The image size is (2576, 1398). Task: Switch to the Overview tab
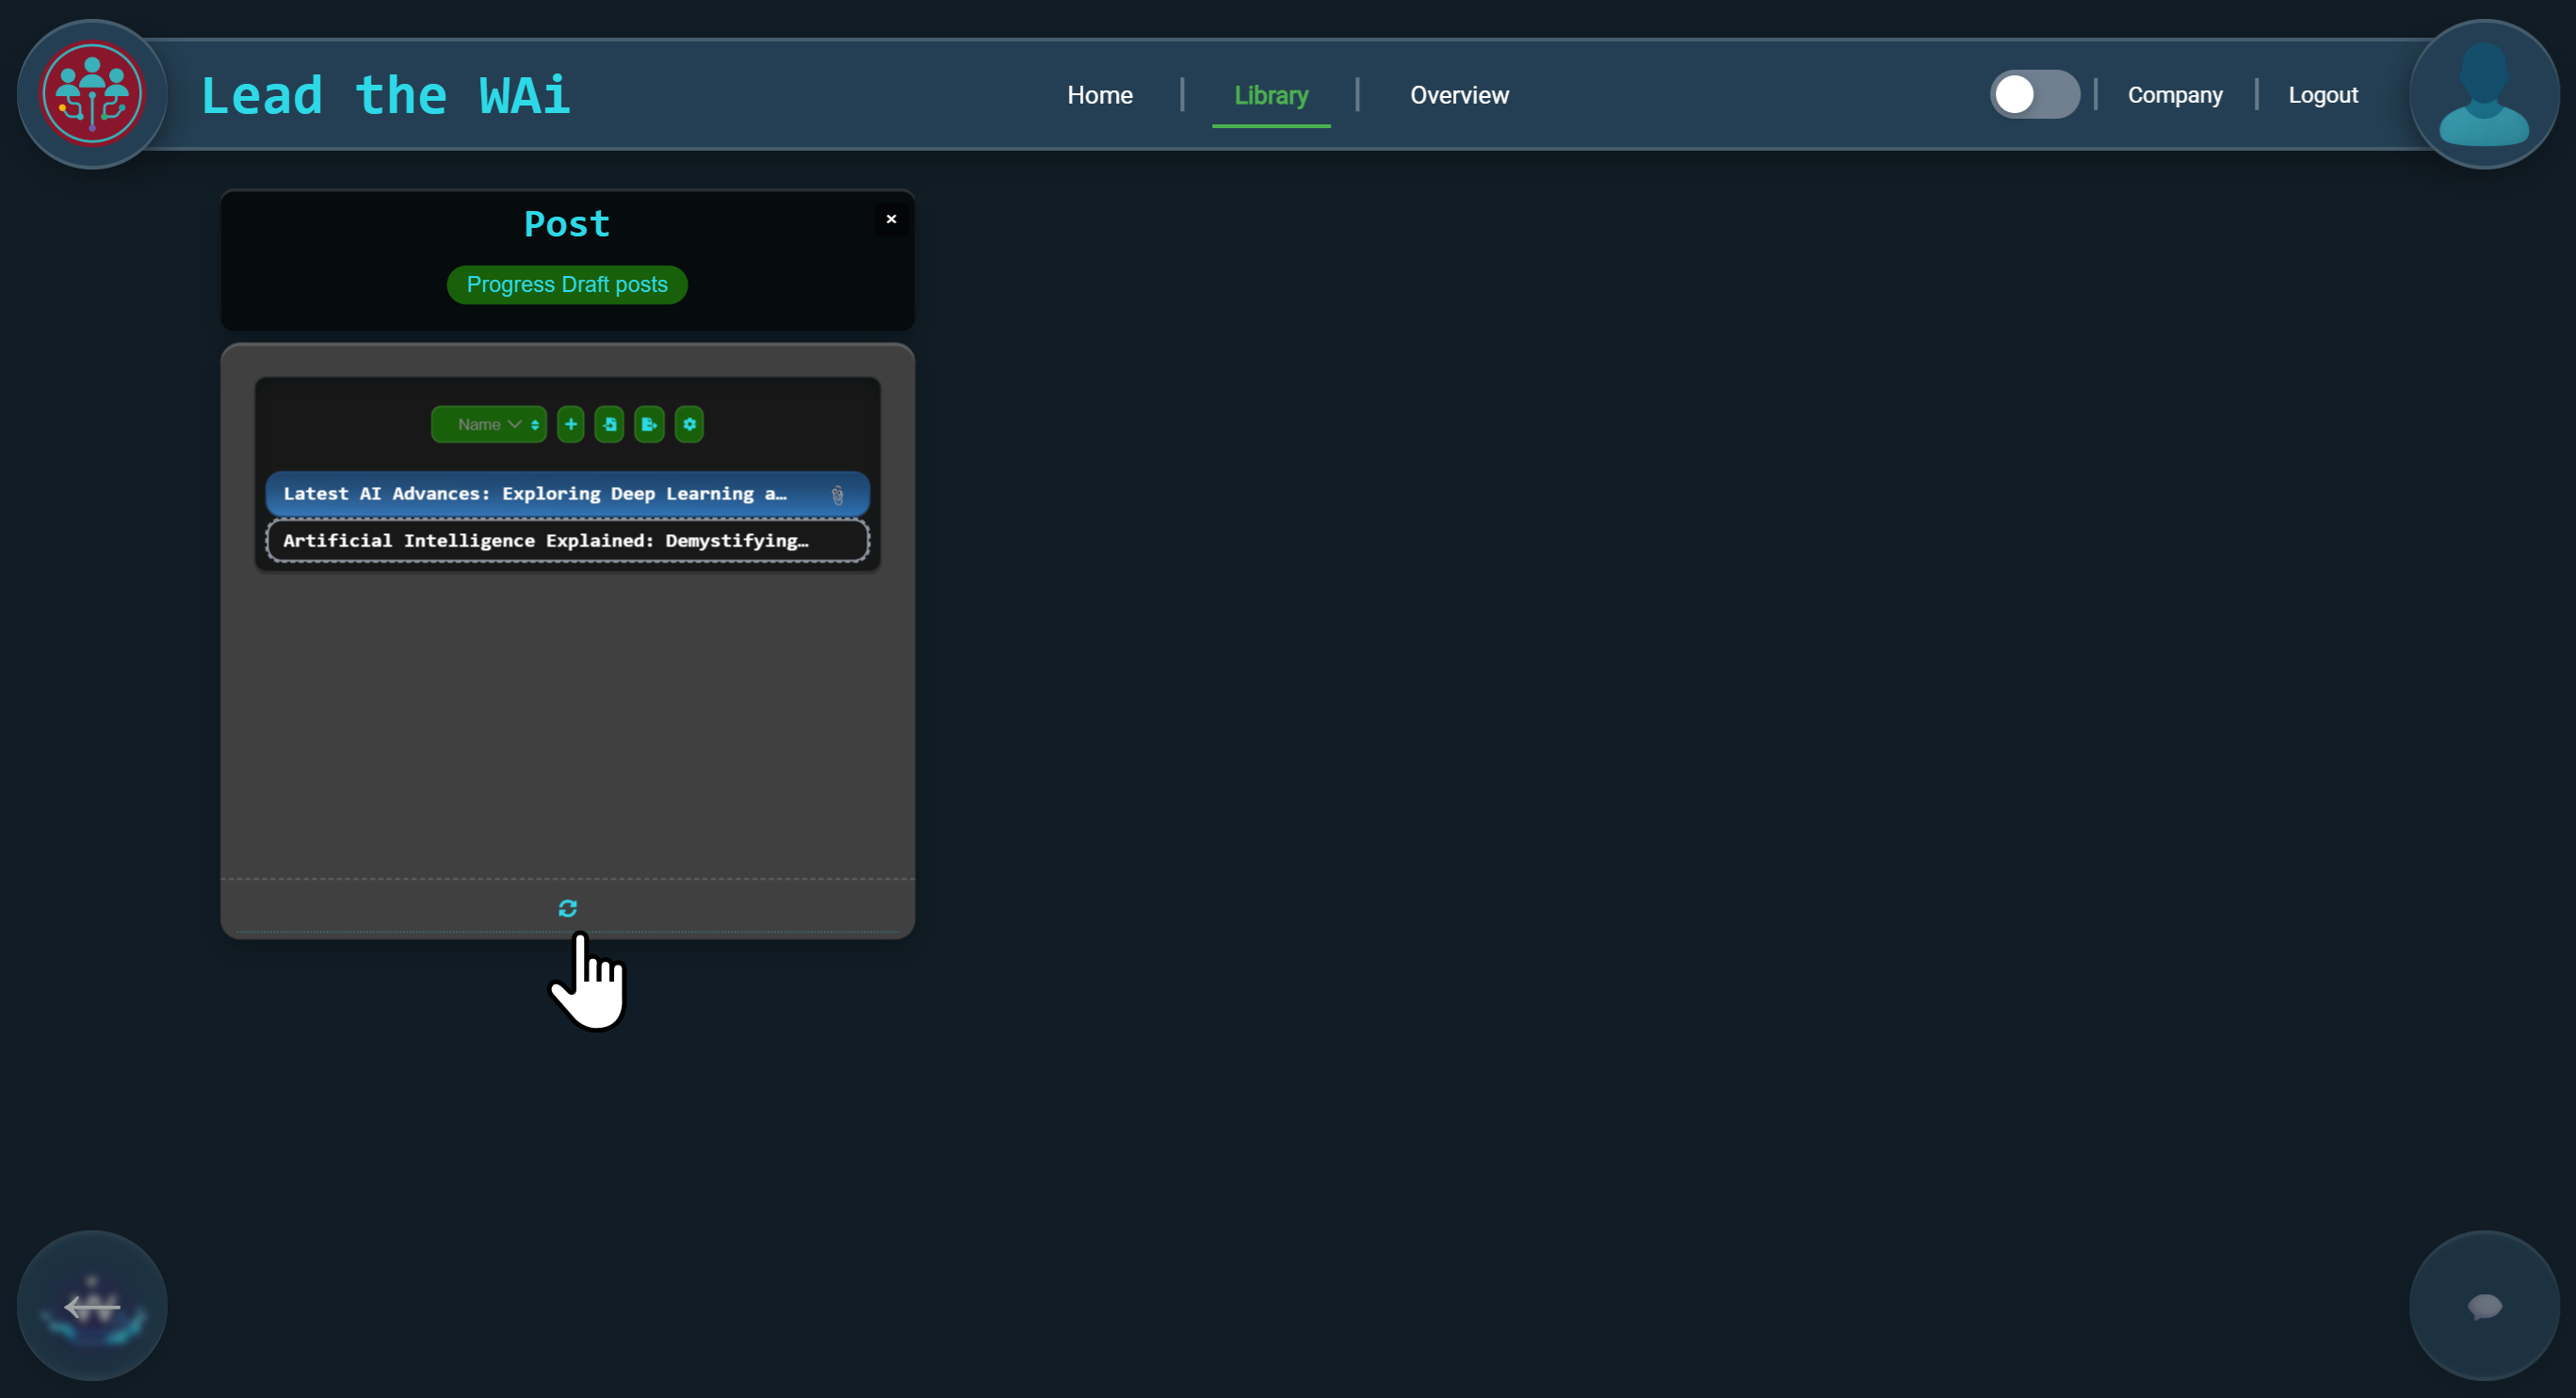click(x=1458, y=95)
